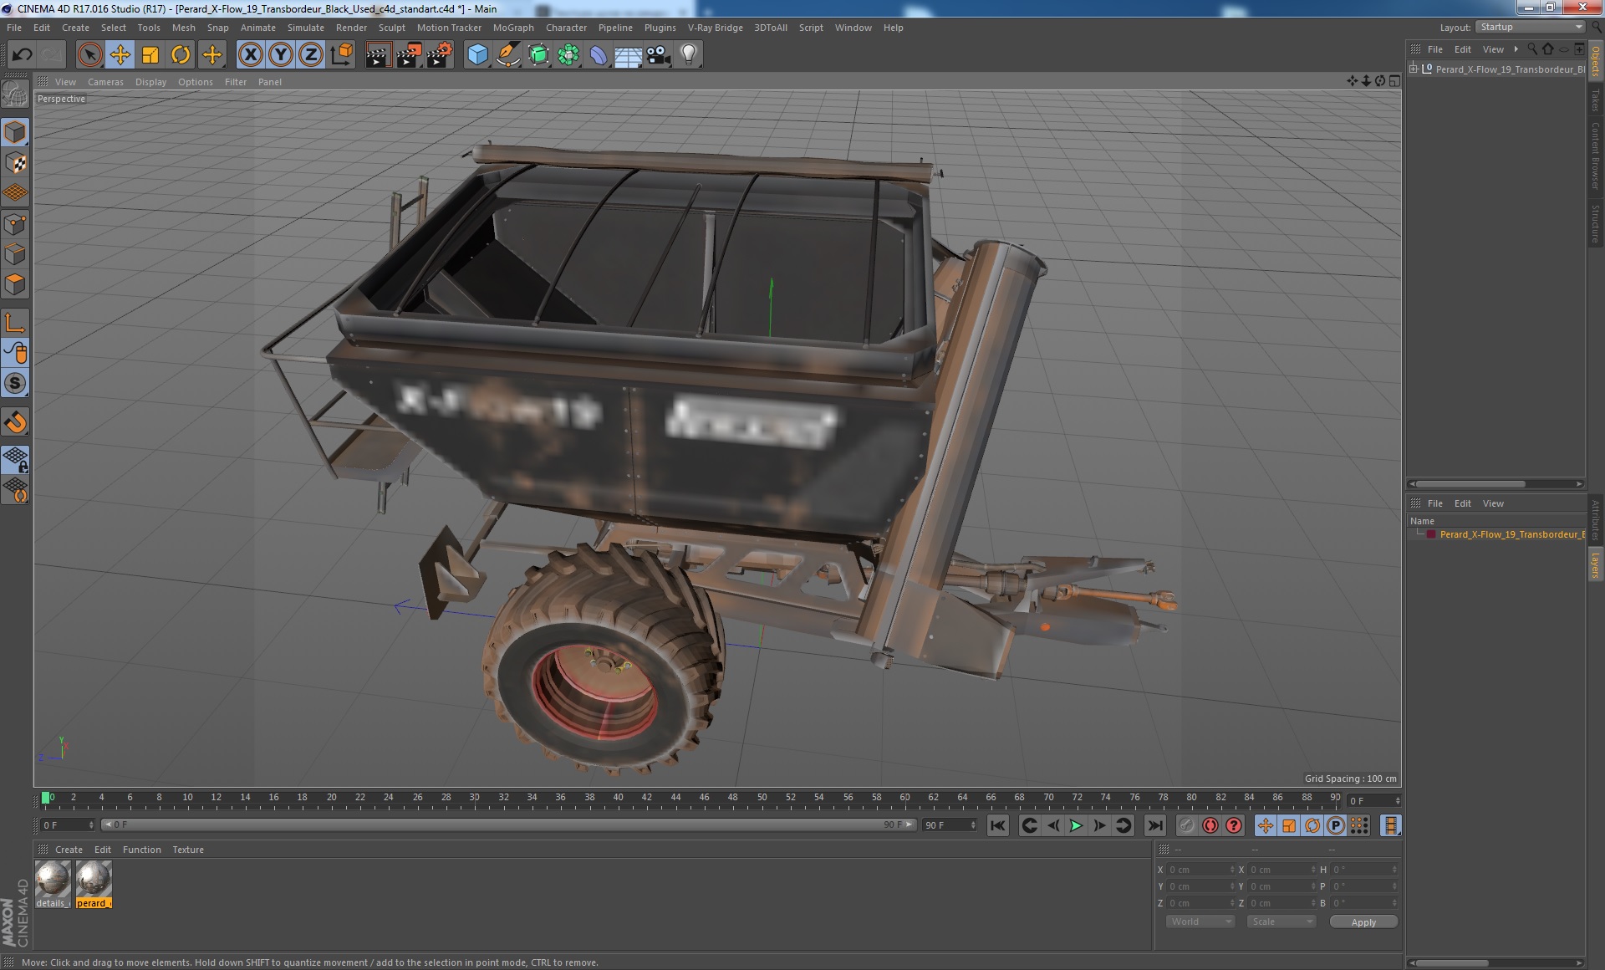Image resolution: width=1605 pixels, height=970 pixels.
Task: Click Record Active Objects button
Action: click(1187, 825)
